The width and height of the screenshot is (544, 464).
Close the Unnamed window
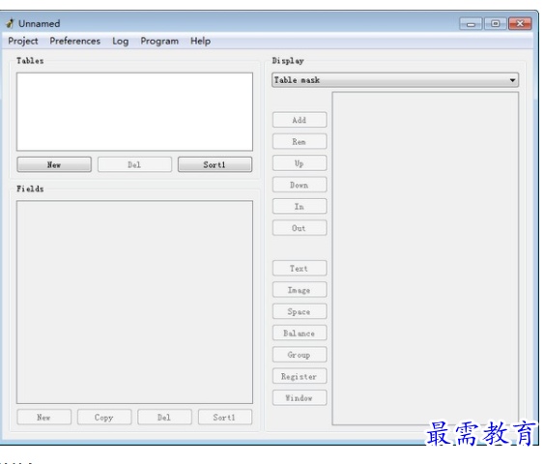pos(520,23)
